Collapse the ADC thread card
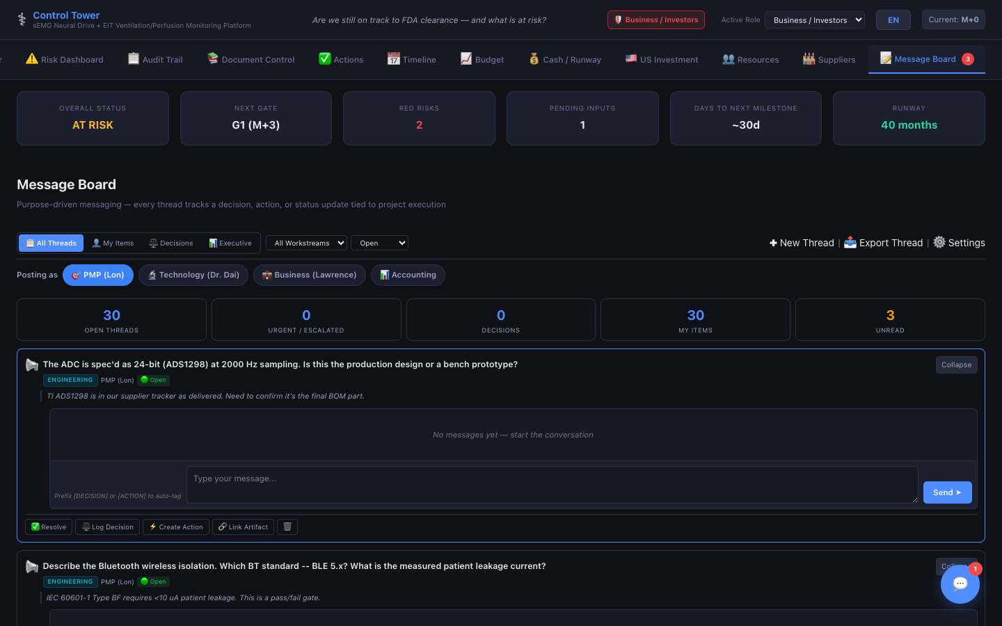This screenshot has width=1002, height=626. tap(956, 364)
